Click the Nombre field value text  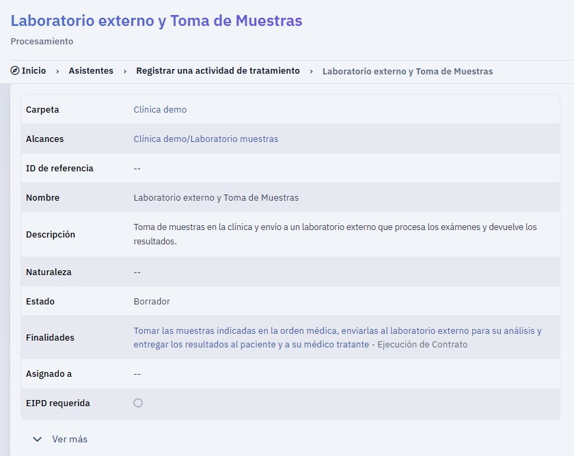(x=216, y=197)
